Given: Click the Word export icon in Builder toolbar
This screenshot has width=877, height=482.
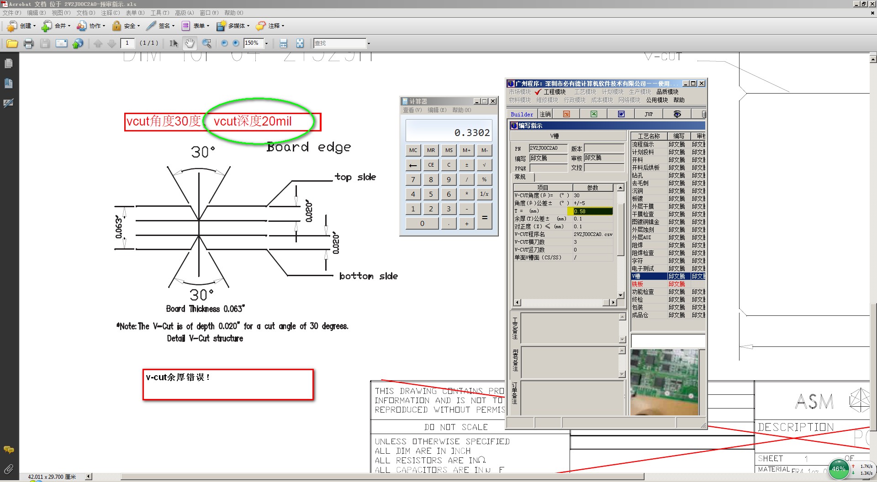Looking at the screenshot, I should (621, 114).
